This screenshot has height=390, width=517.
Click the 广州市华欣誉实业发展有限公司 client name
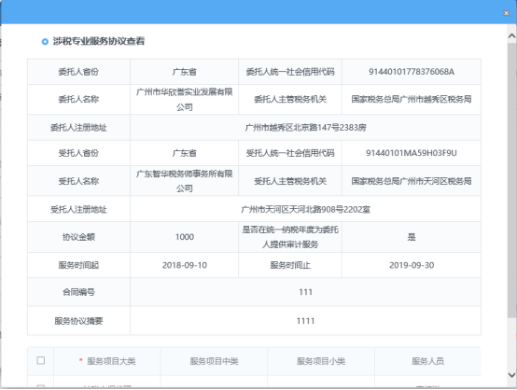pos(185,99)
